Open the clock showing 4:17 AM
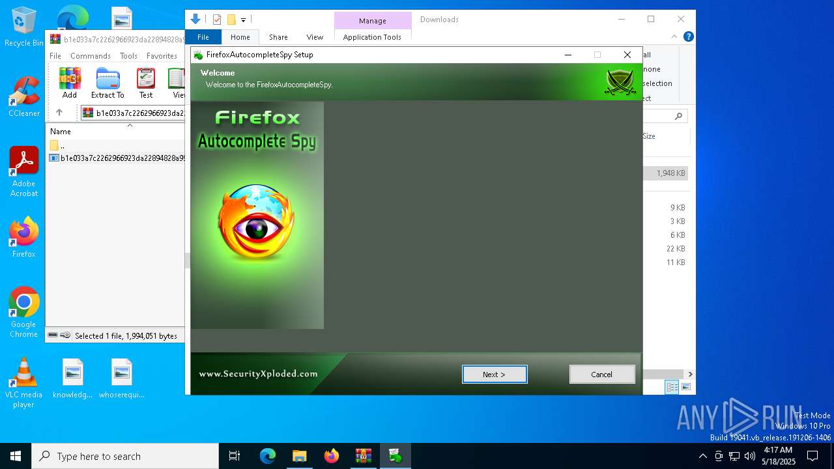Screen dimensions: 834x469 pos(779,456)
